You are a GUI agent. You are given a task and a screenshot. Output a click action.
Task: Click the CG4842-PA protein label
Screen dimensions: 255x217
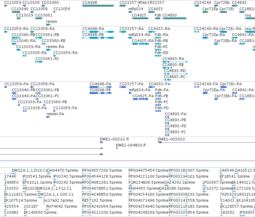(x=243, y=90)
